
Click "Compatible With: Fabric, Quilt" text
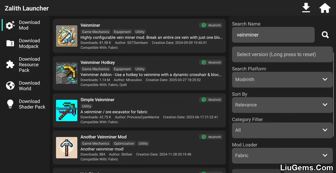click(x=104, y=85)
